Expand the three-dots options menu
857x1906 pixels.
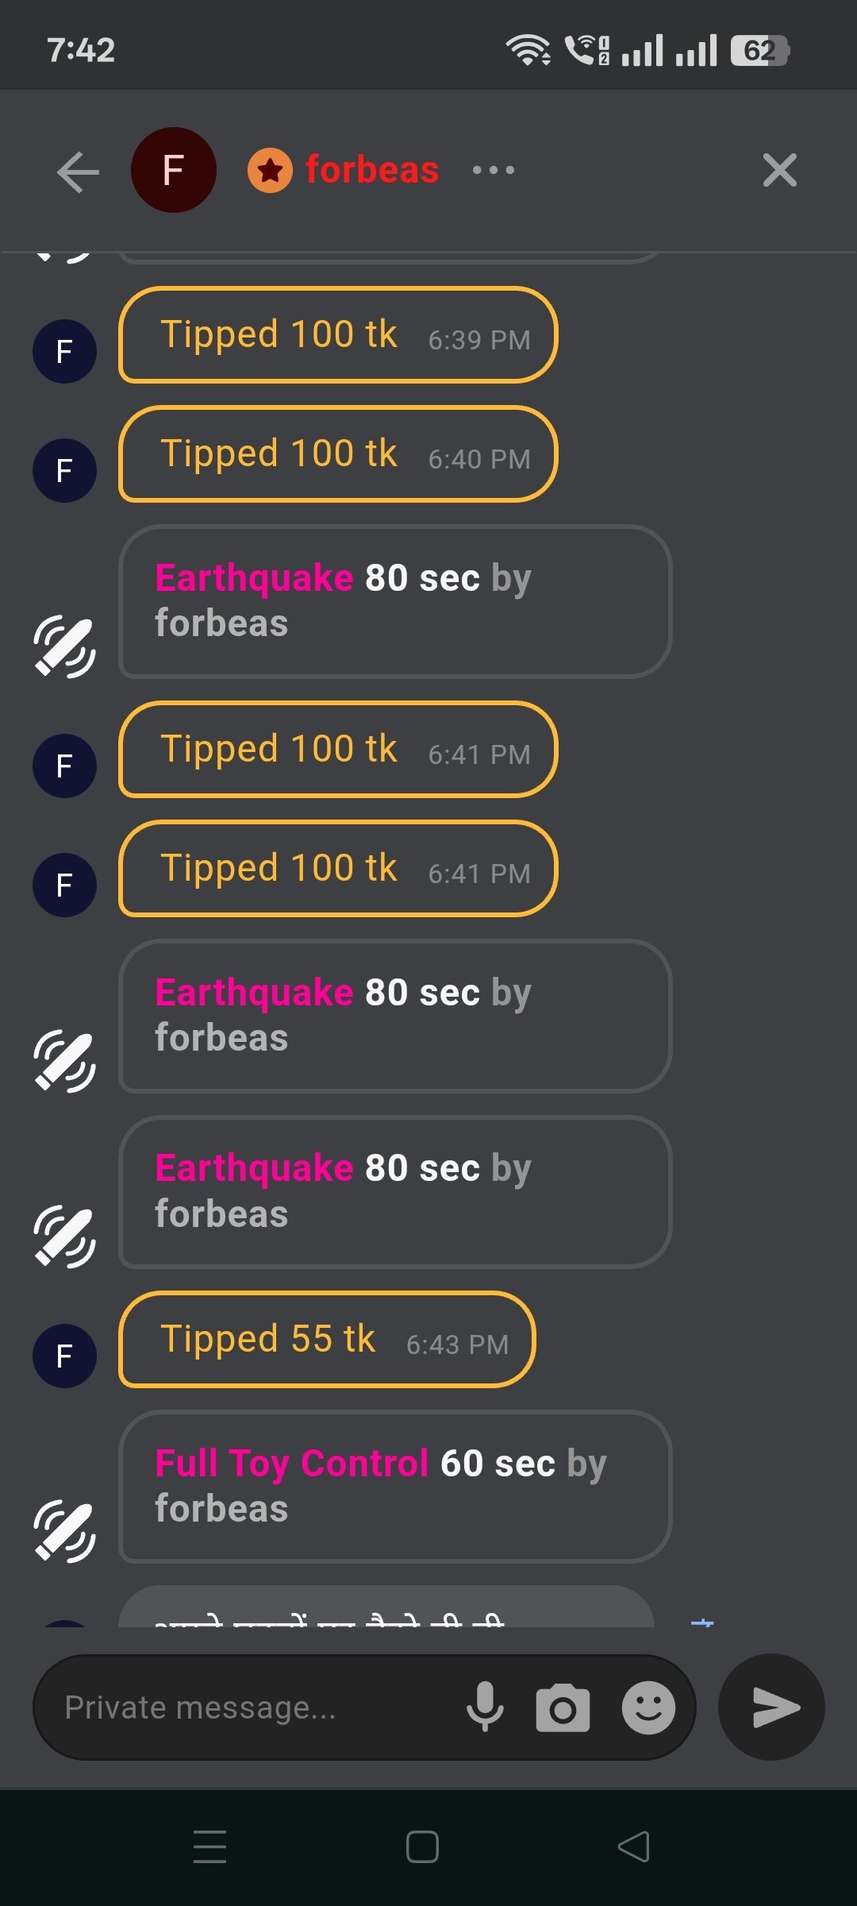tap(493, 170)
